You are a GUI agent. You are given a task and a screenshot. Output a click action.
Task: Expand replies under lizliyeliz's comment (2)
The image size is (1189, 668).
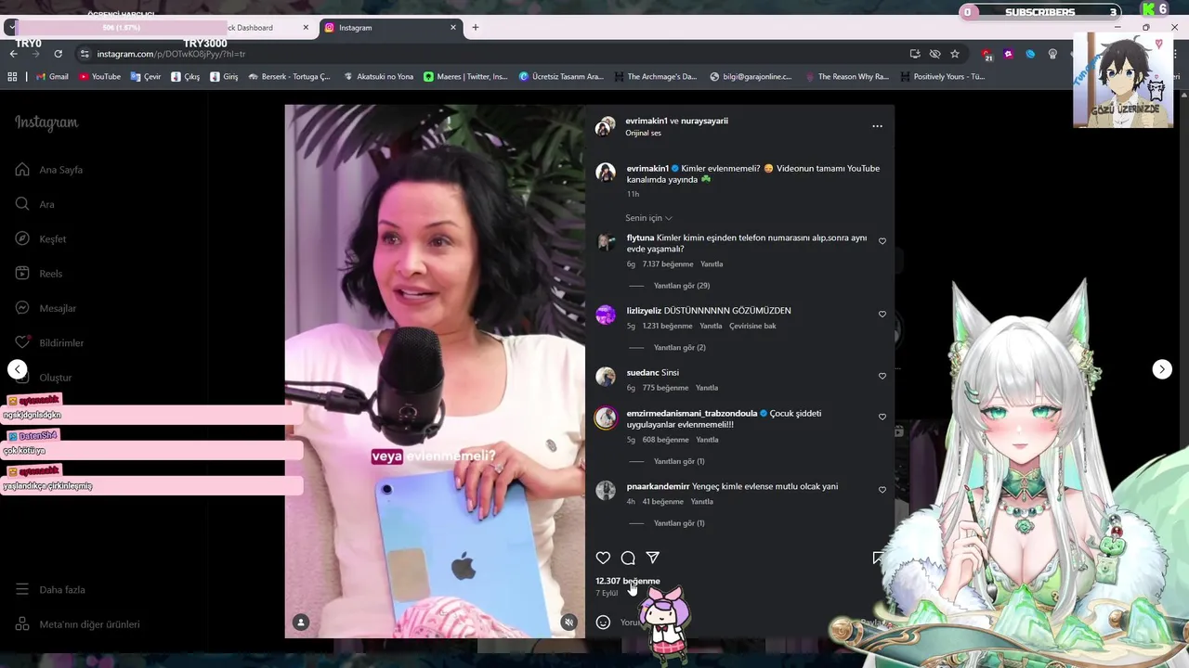coord(680,348)
